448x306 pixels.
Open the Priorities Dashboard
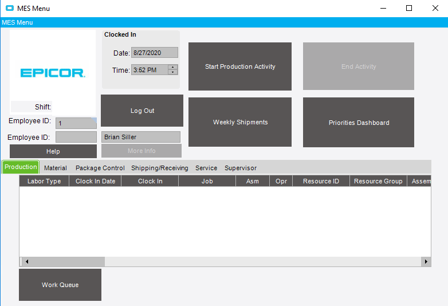(x=359, y=122)
